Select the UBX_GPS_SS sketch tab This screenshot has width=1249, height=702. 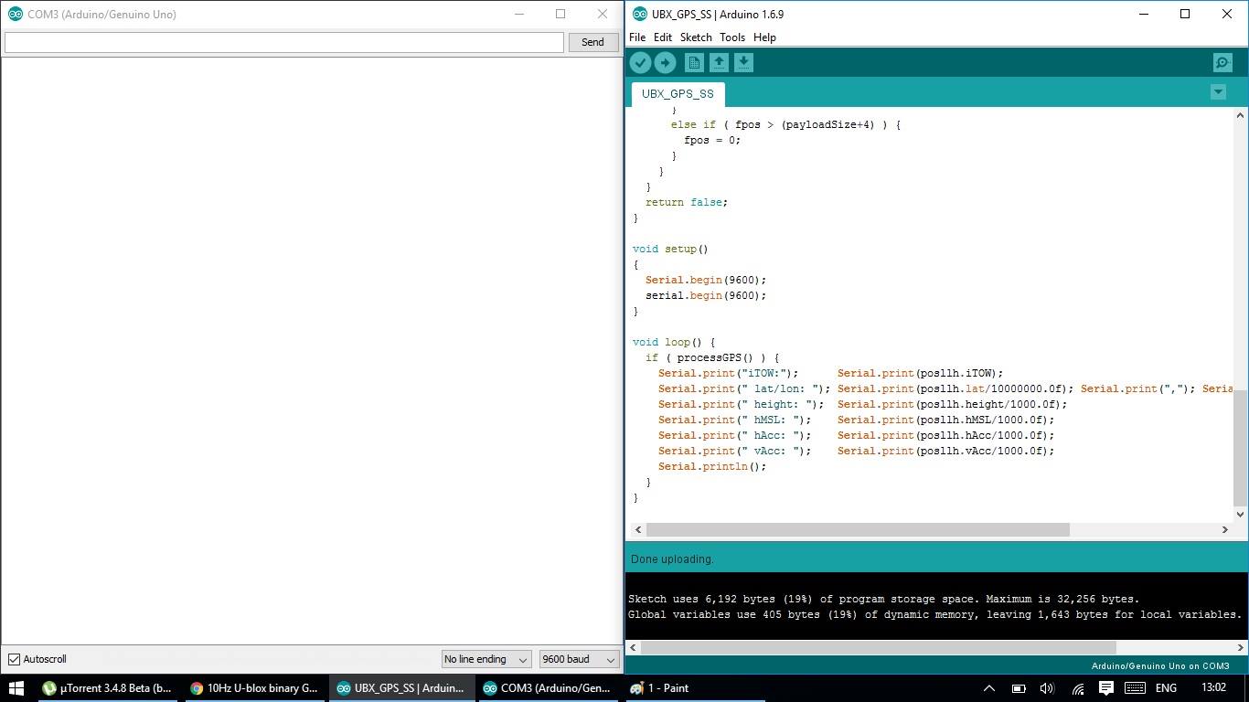(678, 94)
